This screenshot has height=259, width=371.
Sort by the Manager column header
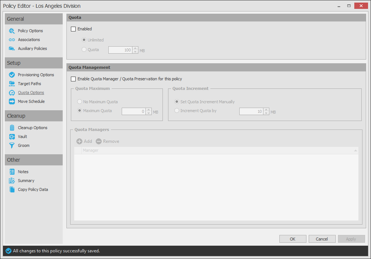coord(220,151)
